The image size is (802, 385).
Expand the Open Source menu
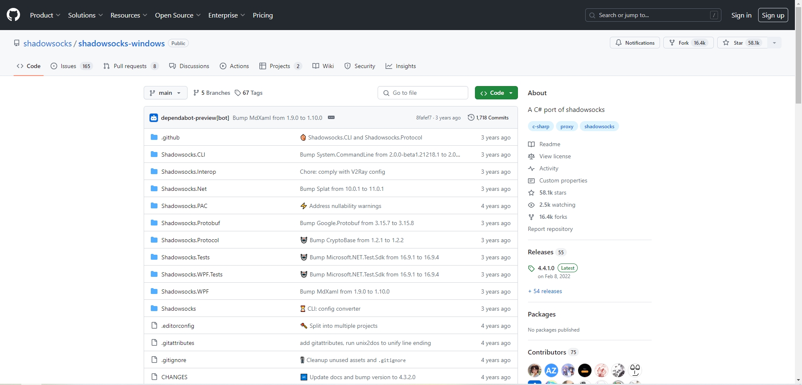[178, 15]
